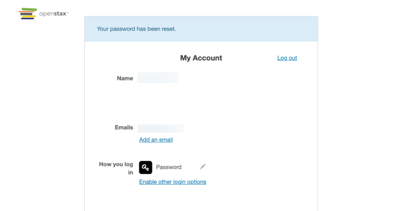Click the black key Password login icon
Screen dimensions: 399x211
pos(146,167)
